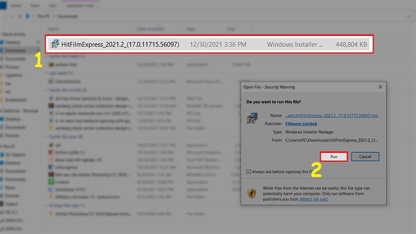This screenshot has width=416, height=234.
Task: Click the installer package icon in the dialog
Action: 252,118
